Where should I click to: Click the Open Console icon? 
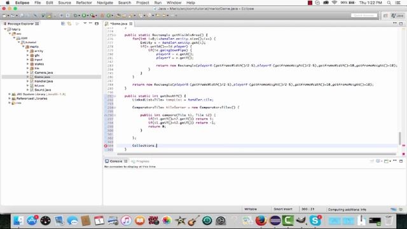click(x=387, y=161)
